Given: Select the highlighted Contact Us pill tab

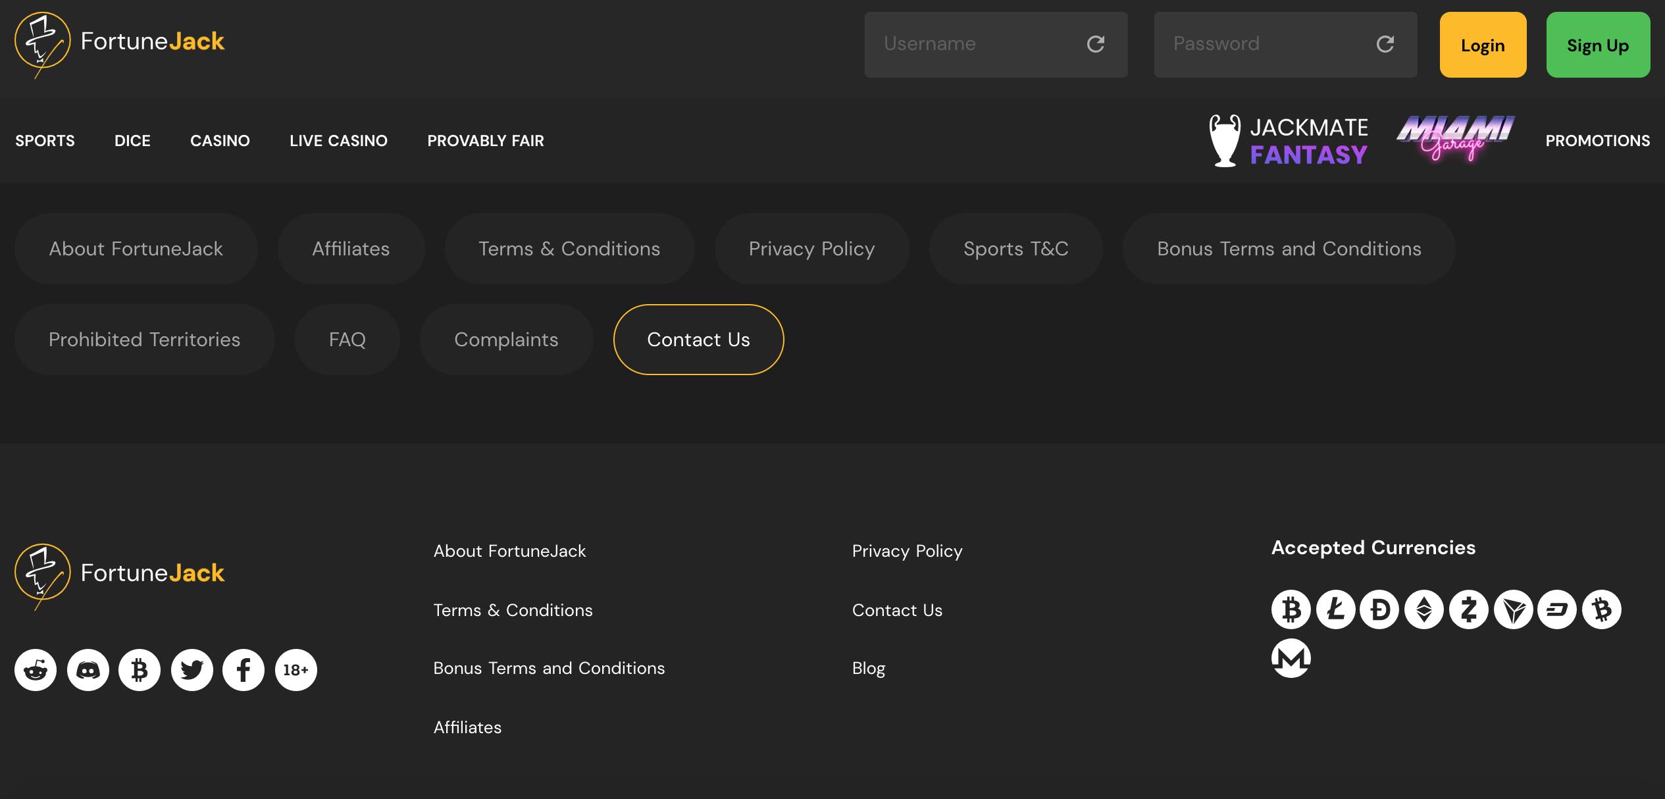Looking at the screenshot, I should click(x=699, y=340).
